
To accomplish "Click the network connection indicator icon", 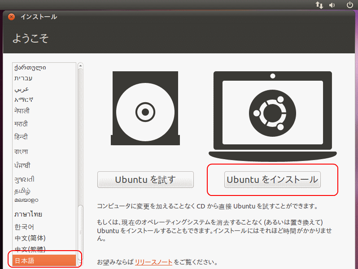I will coord(319,5).
